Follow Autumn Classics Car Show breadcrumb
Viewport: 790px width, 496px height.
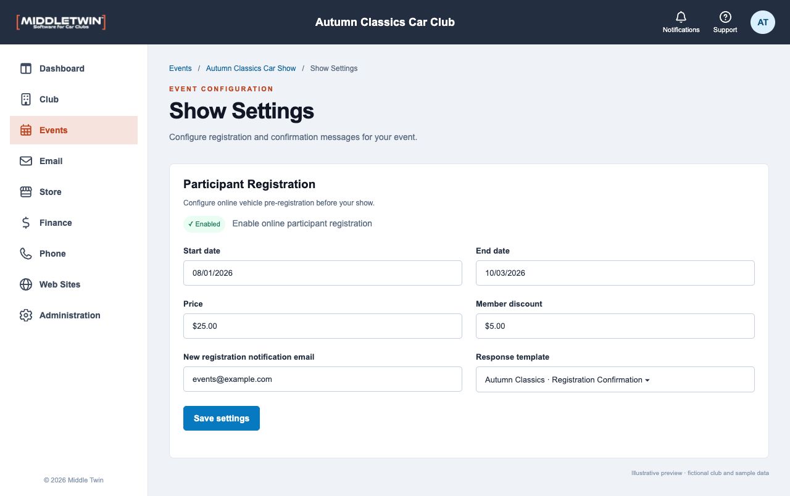pyautogui.click(x=251, y=68)
